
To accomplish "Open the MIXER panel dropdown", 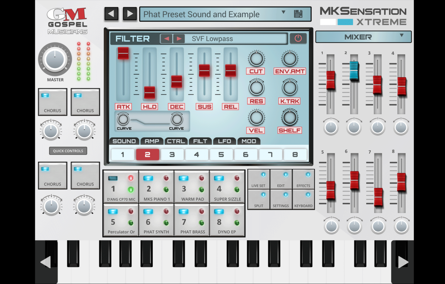I will pos(402,36).
